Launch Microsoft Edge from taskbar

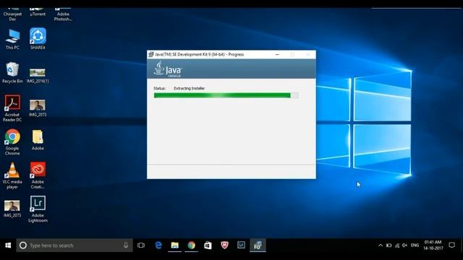click(x=158, y=246)
